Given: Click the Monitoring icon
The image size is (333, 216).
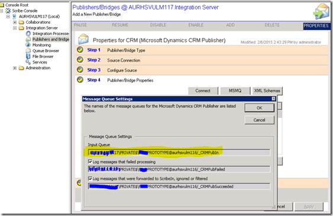Looking at the screenshot, I should [28, 45].
